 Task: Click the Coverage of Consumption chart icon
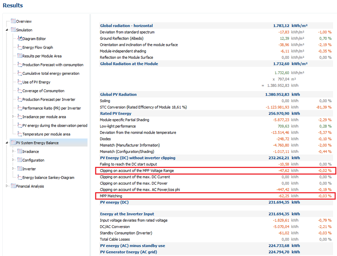point(20,90)
